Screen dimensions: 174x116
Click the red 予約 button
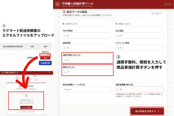(45, 58)
